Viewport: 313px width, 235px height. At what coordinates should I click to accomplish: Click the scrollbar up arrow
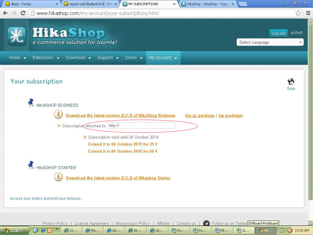coord(310,21)
